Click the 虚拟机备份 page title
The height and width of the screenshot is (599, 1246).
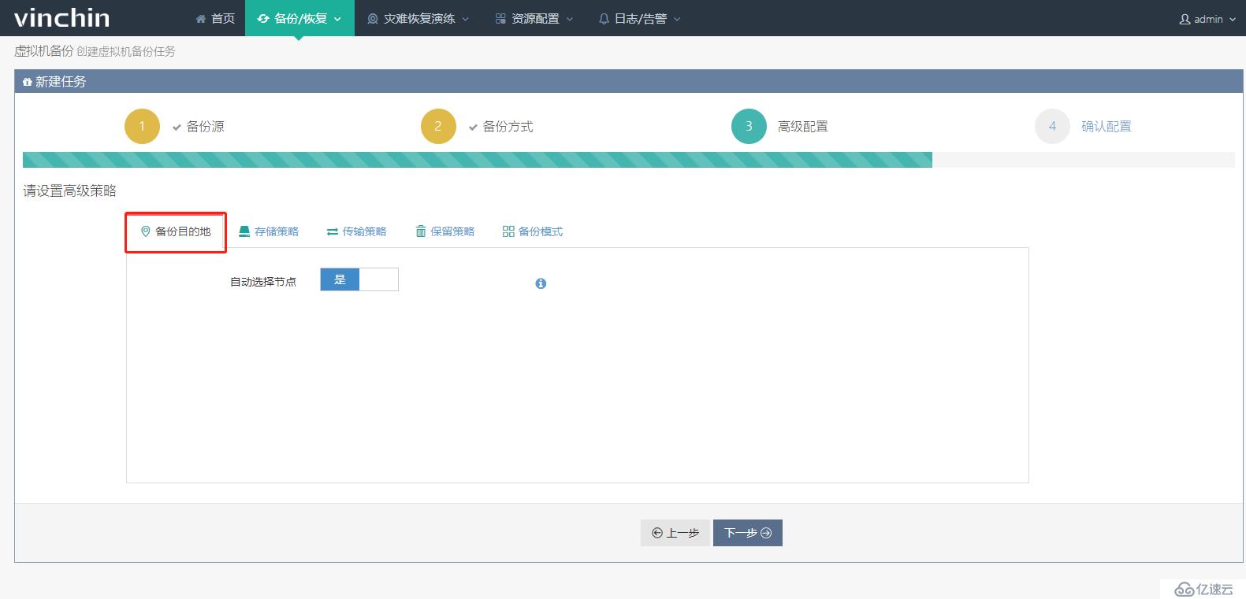(43, 51)
